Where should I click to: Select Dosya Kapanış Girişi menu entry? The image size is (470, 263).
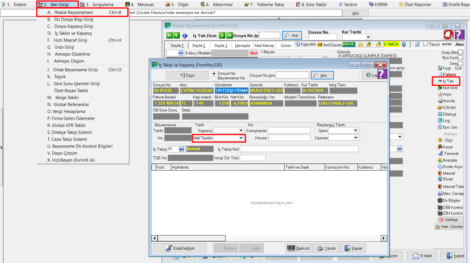coord(74,26)
